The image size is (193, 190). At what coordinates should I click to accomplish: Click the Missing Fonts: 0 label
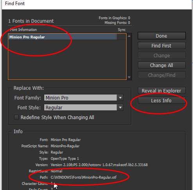117,23
